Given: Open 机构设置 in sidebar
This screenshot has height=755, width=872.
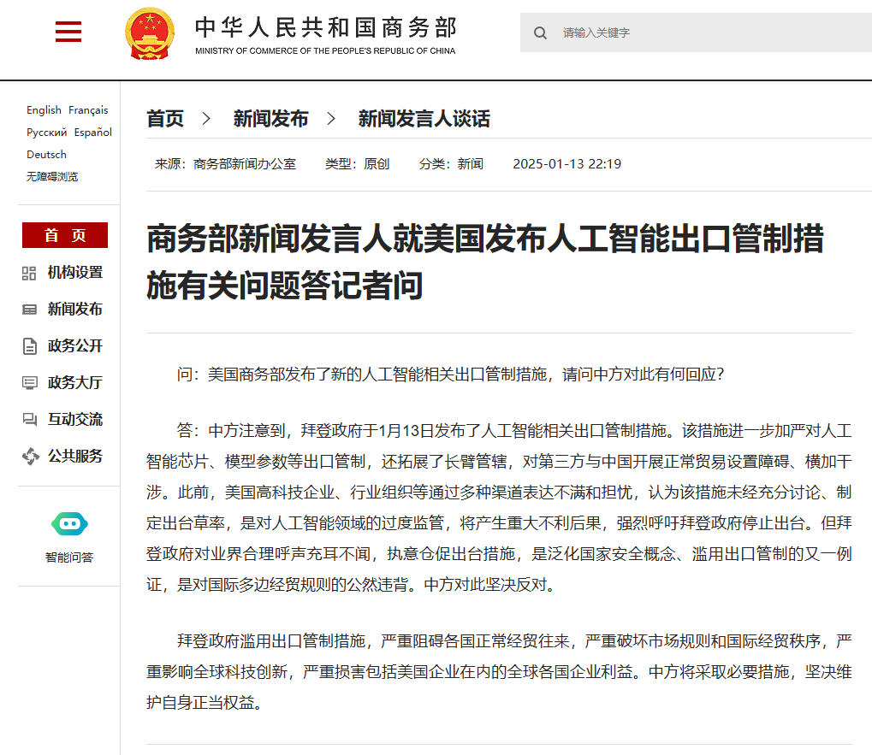Looking at the screenshot, I should [x=75, y=272].
